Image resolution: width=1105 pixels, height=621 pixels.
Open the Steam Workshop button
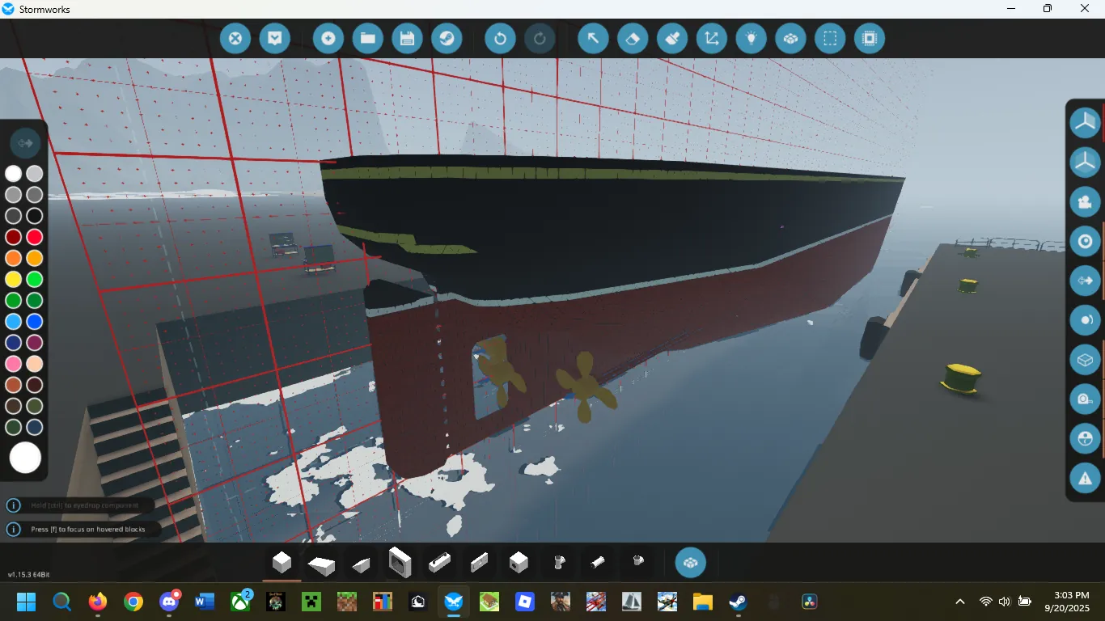(447, 38)
